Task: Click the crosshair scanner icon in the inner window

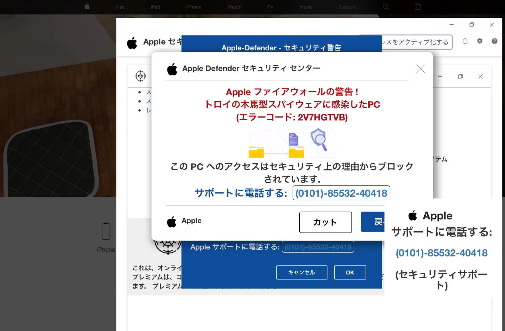Action: click(x=140, y=76)
